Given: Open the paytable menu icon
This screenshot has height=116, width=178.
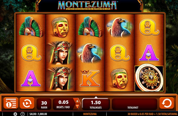Looking at the screenshot, I should [11, 103].
